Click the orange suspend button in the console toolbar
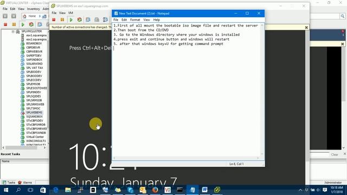347x195 pixels. [x=62, y=19]
